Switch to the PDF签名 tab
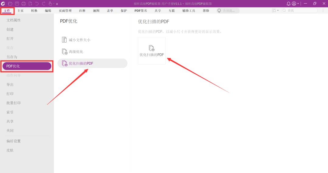 click(141, 11)
